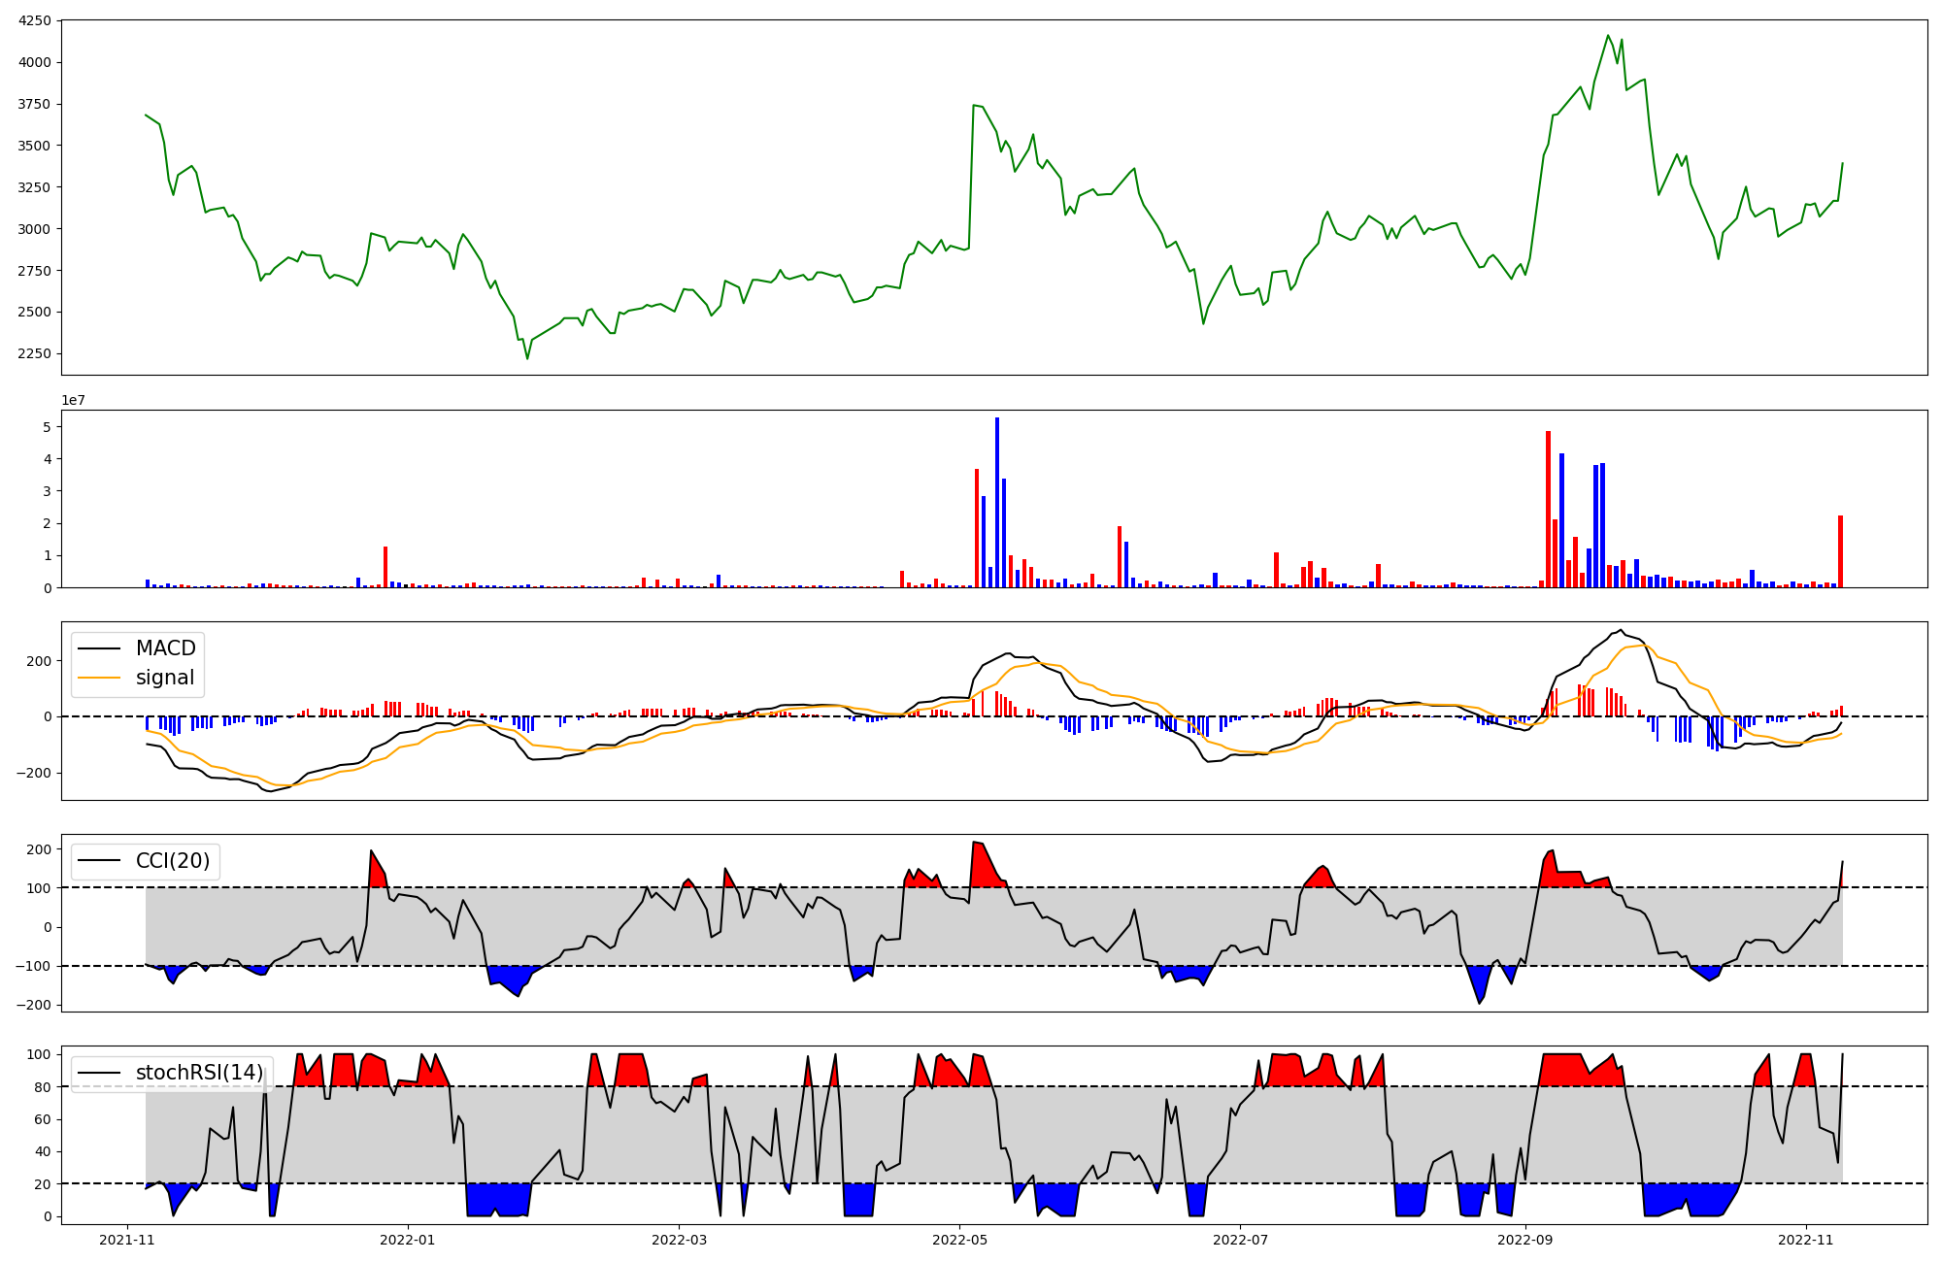
Task: Click the -200 tick on the CCI axis
Action: coord(33,1005)
